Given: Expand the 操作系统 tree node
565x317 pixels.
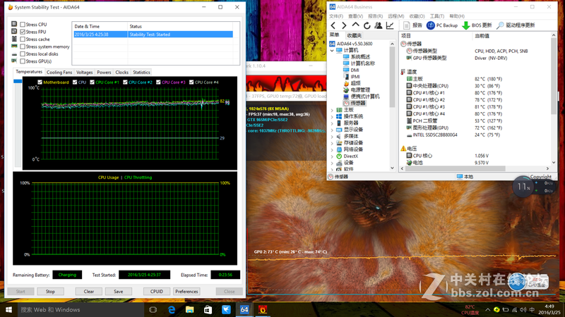Looking at the screenshot, I should (333, 116).
